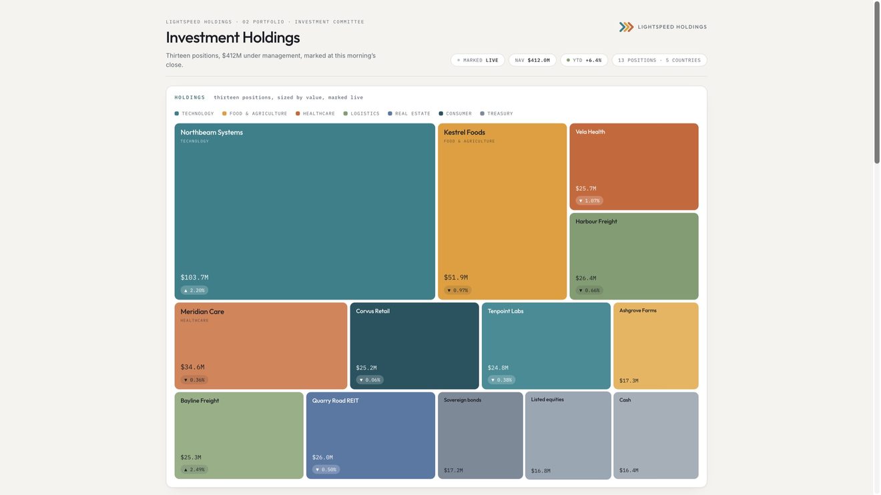Open the Quarry Road REIT tile
881x495 pixels.
click(370, 436)
